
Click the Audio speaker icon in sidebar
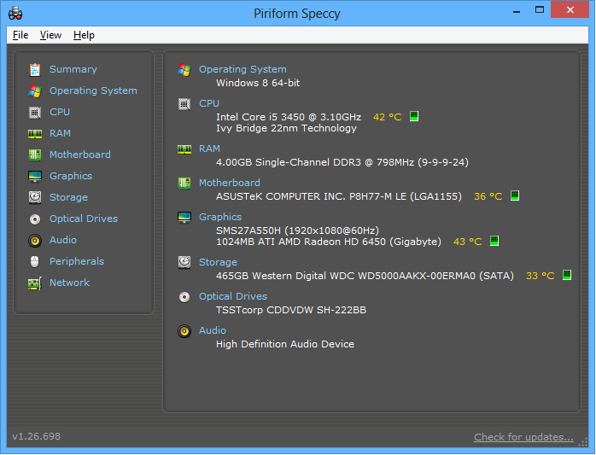(x=35, y=240)
